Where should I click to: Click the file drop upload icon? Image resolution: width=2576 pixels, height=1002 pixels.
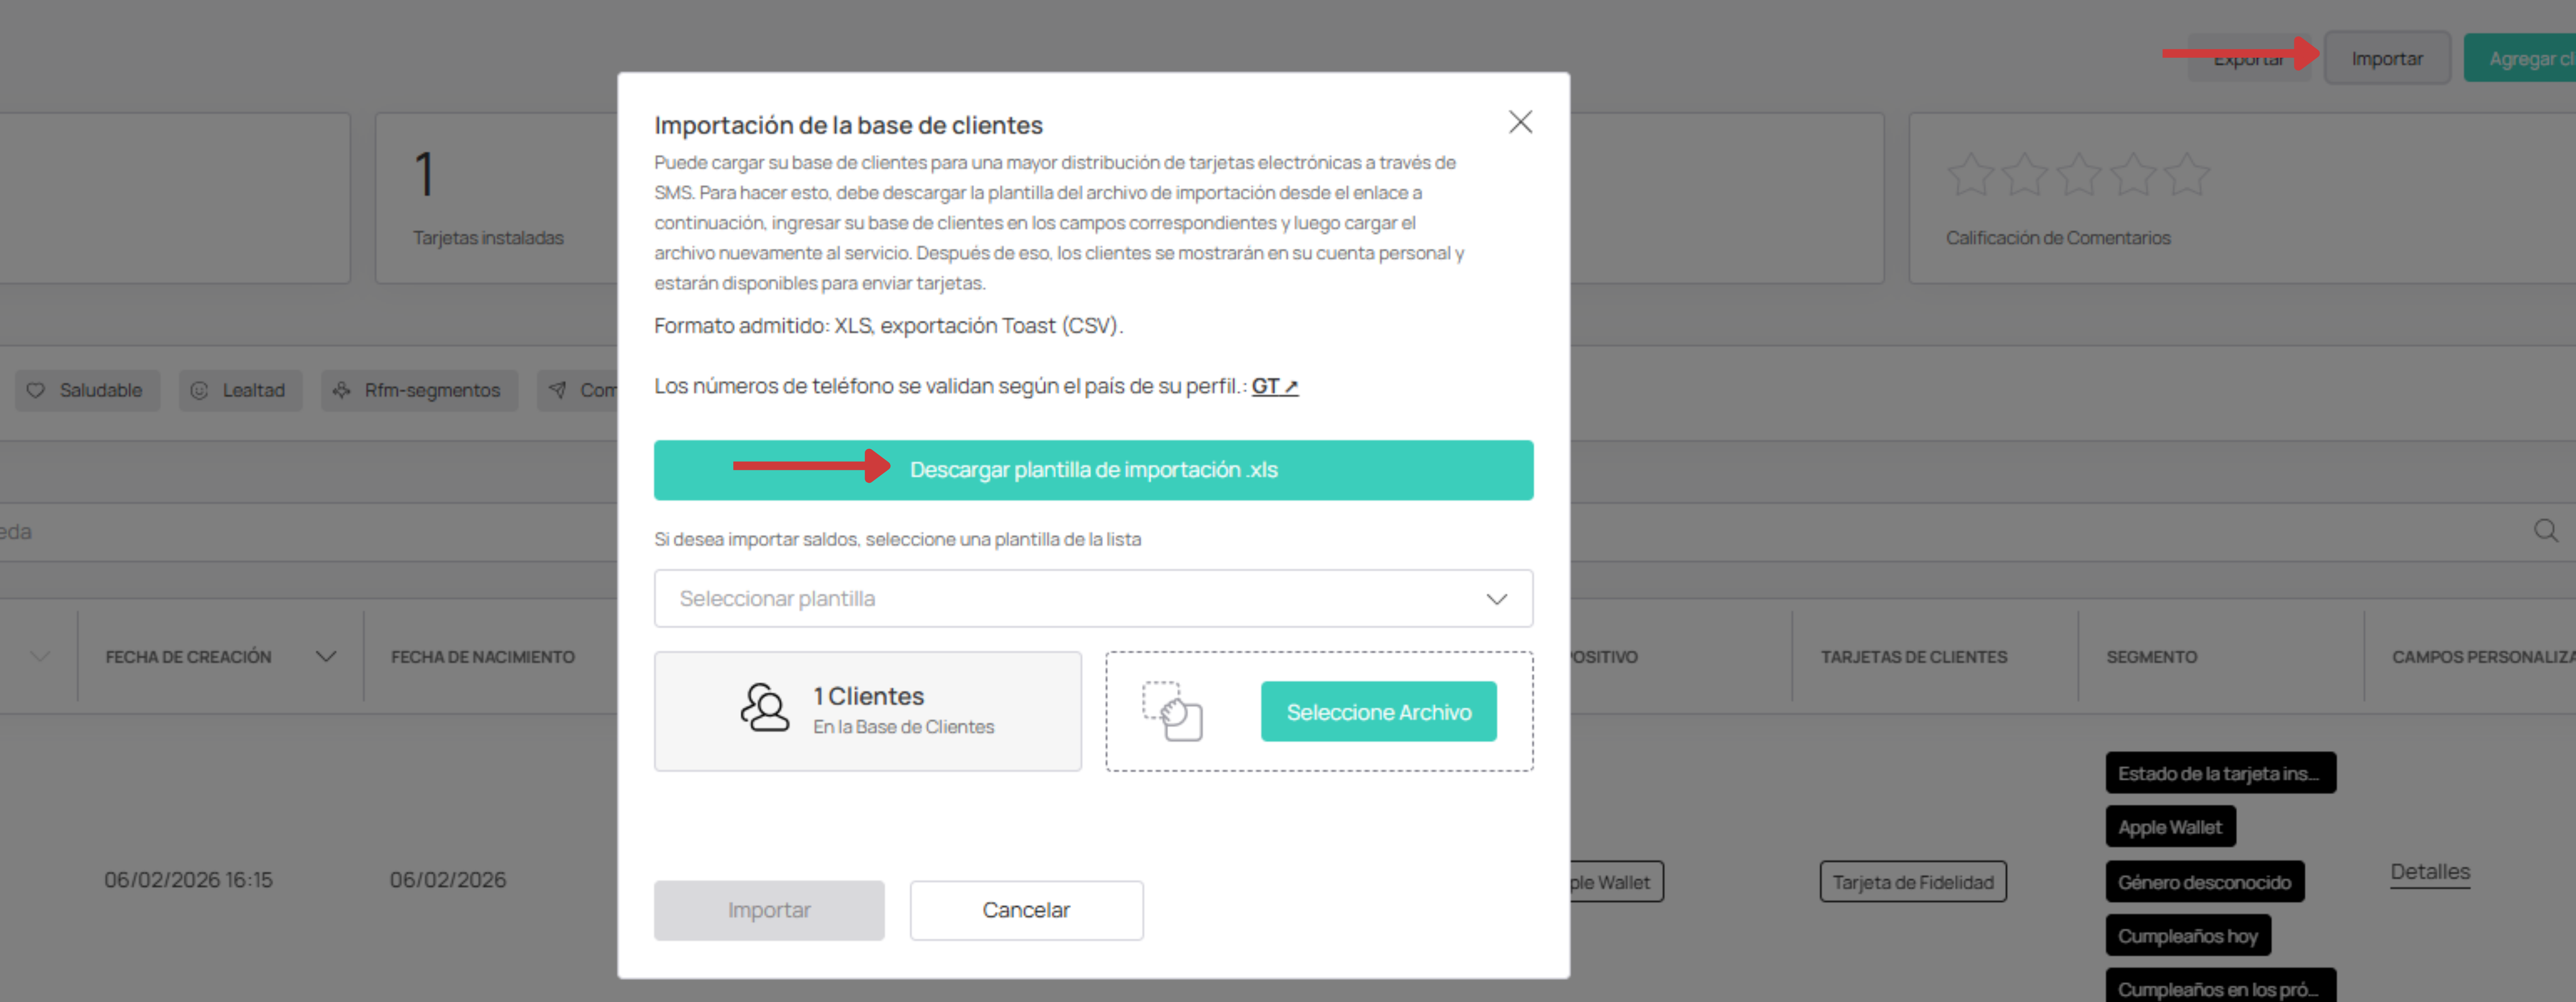1172,711
